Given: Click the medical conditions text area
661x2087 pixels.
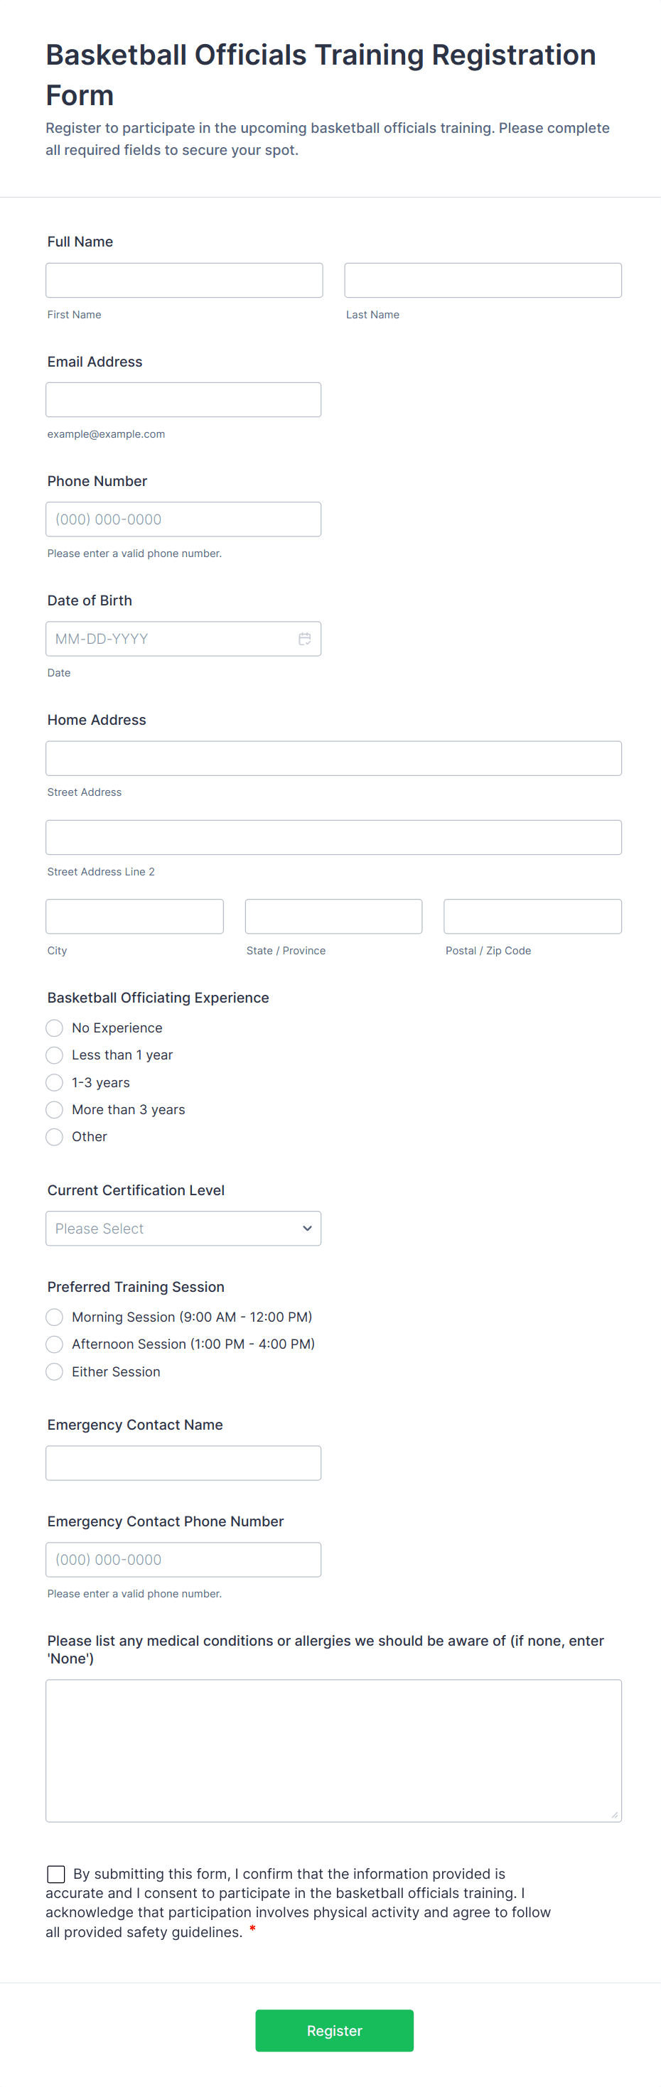Looking at the screenshot, I should coord(333,1751).
